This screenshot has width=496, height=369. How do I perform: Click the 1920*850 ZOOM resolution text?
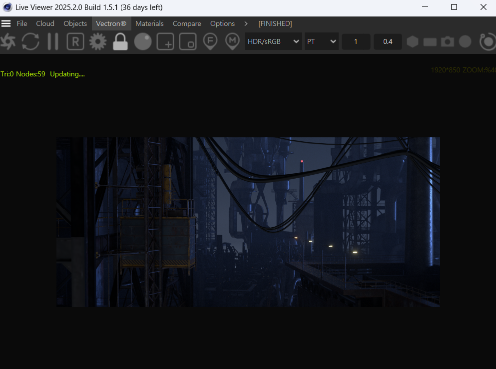[x=463, y=70]
